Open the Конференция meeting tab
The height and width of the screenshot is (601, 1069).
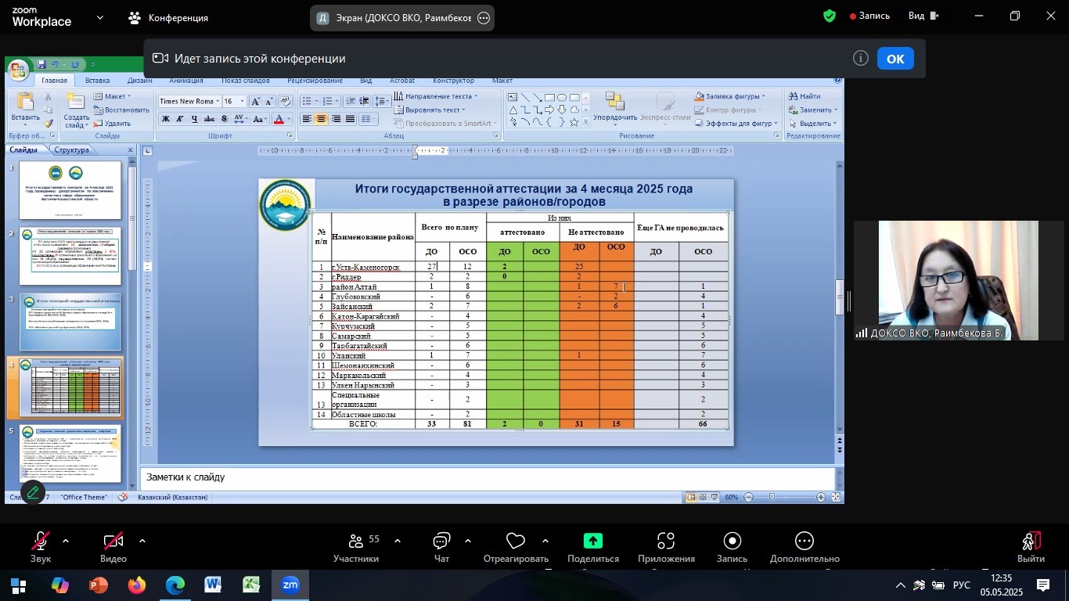point(168,17)
